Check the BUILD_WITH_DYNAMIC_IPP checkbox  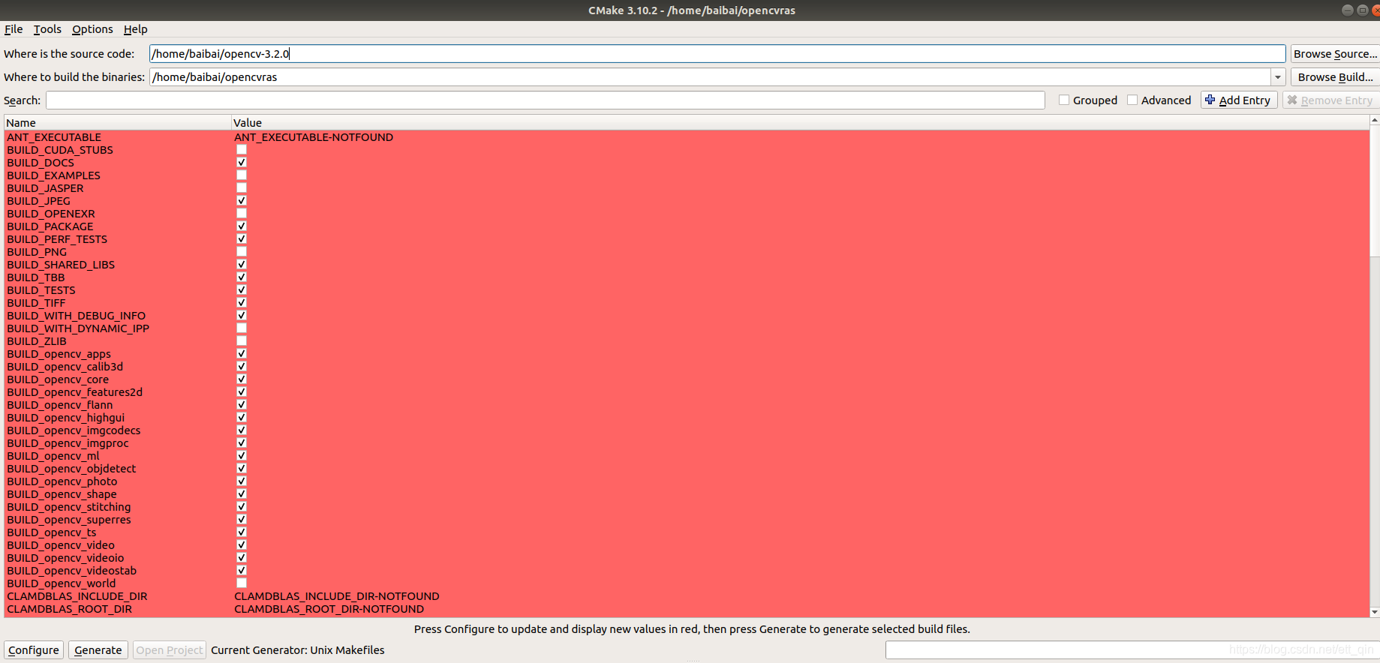(x=242, y=328)
